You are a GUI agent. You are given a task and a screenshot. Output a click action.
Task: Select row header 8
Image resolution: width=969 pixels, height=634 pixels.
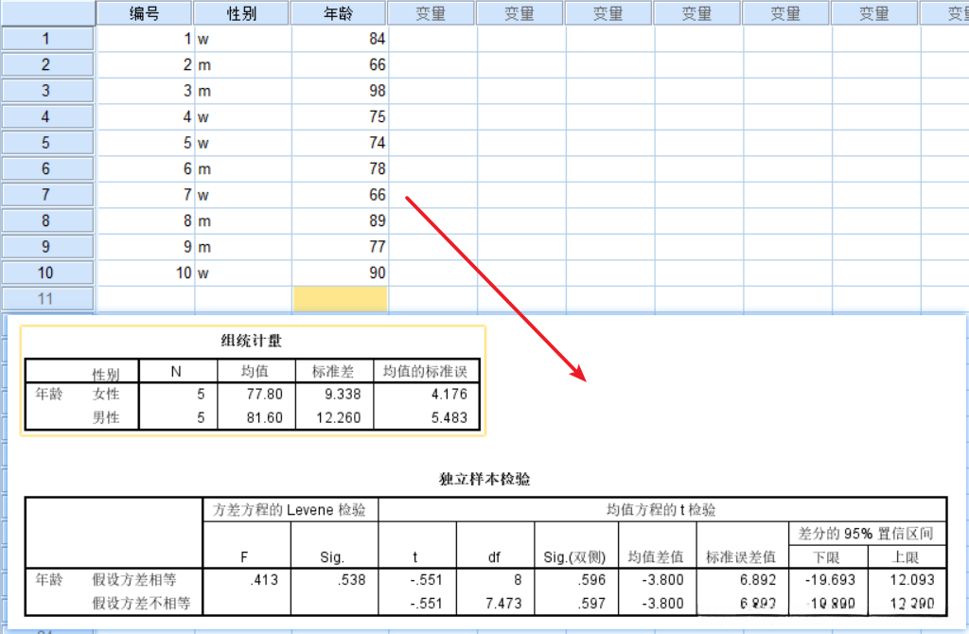[47, 220]
